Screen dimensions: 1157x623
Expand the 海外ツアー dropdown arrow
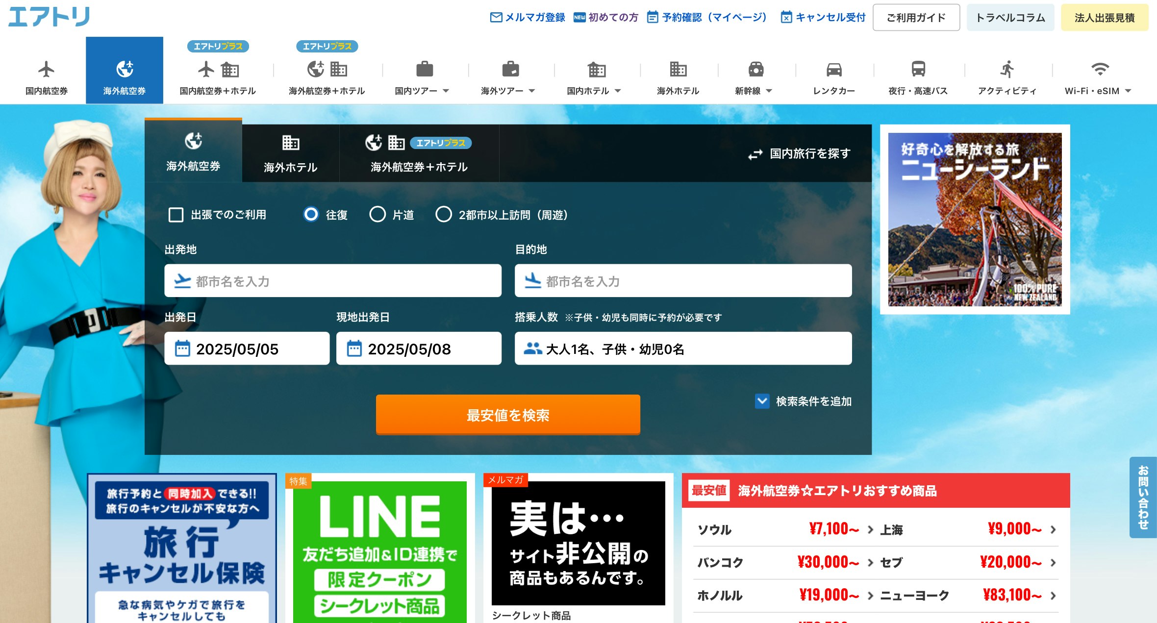click(531, 91)
